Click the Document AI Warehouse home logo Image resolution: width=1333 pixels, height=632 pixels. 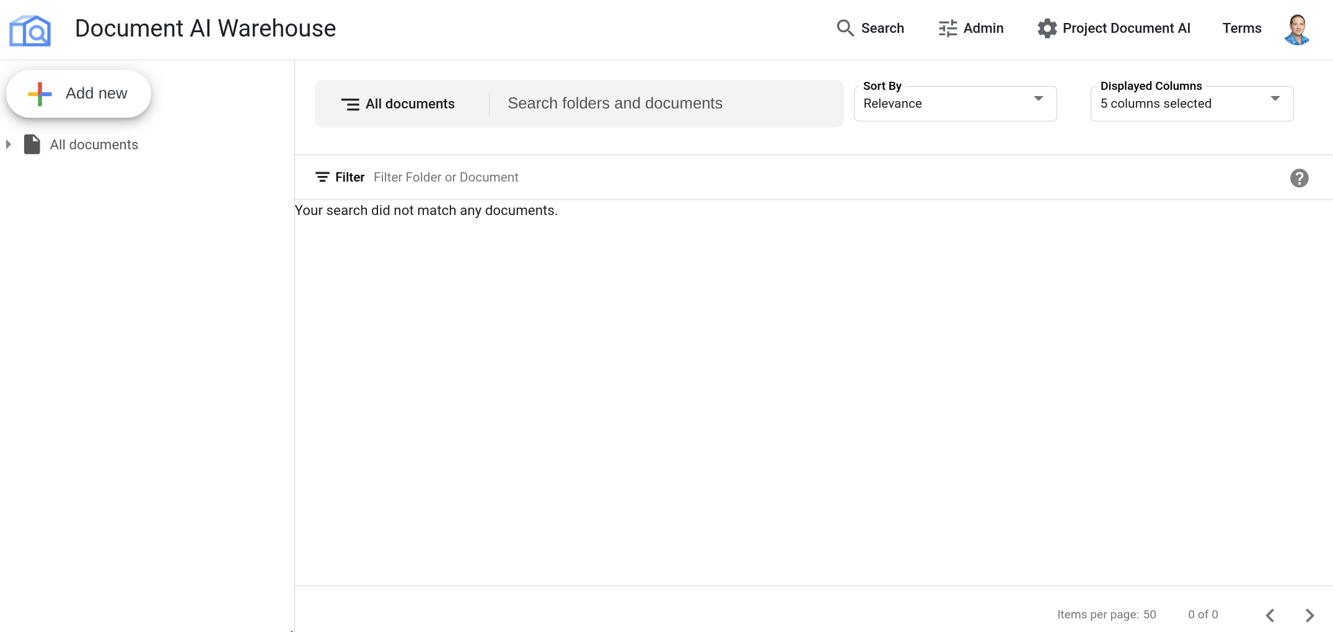coord(30,29)
